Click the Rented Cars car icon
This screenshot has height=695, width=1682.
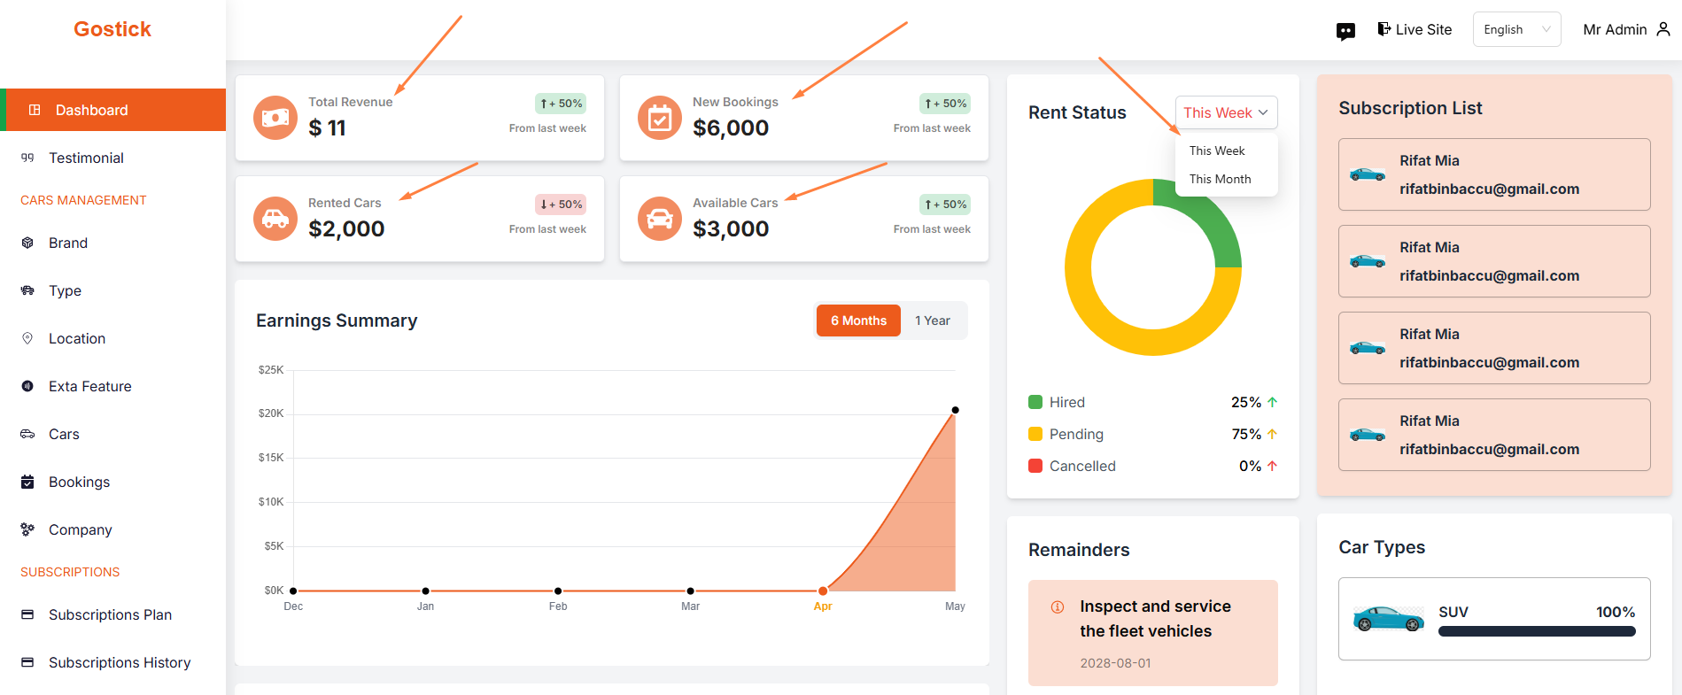[x=275, y=219]
